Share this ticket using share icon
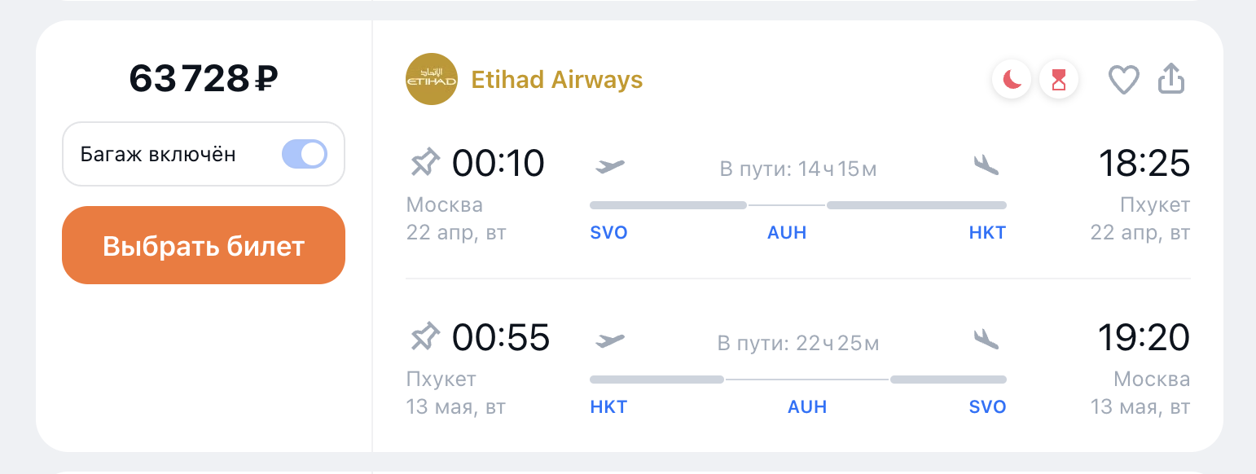 (x=1171, y=79)
